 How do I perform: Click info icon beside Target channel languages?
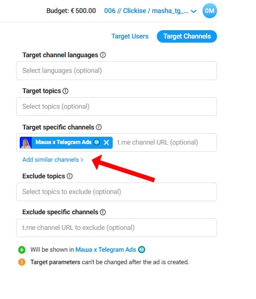(103, 55)
